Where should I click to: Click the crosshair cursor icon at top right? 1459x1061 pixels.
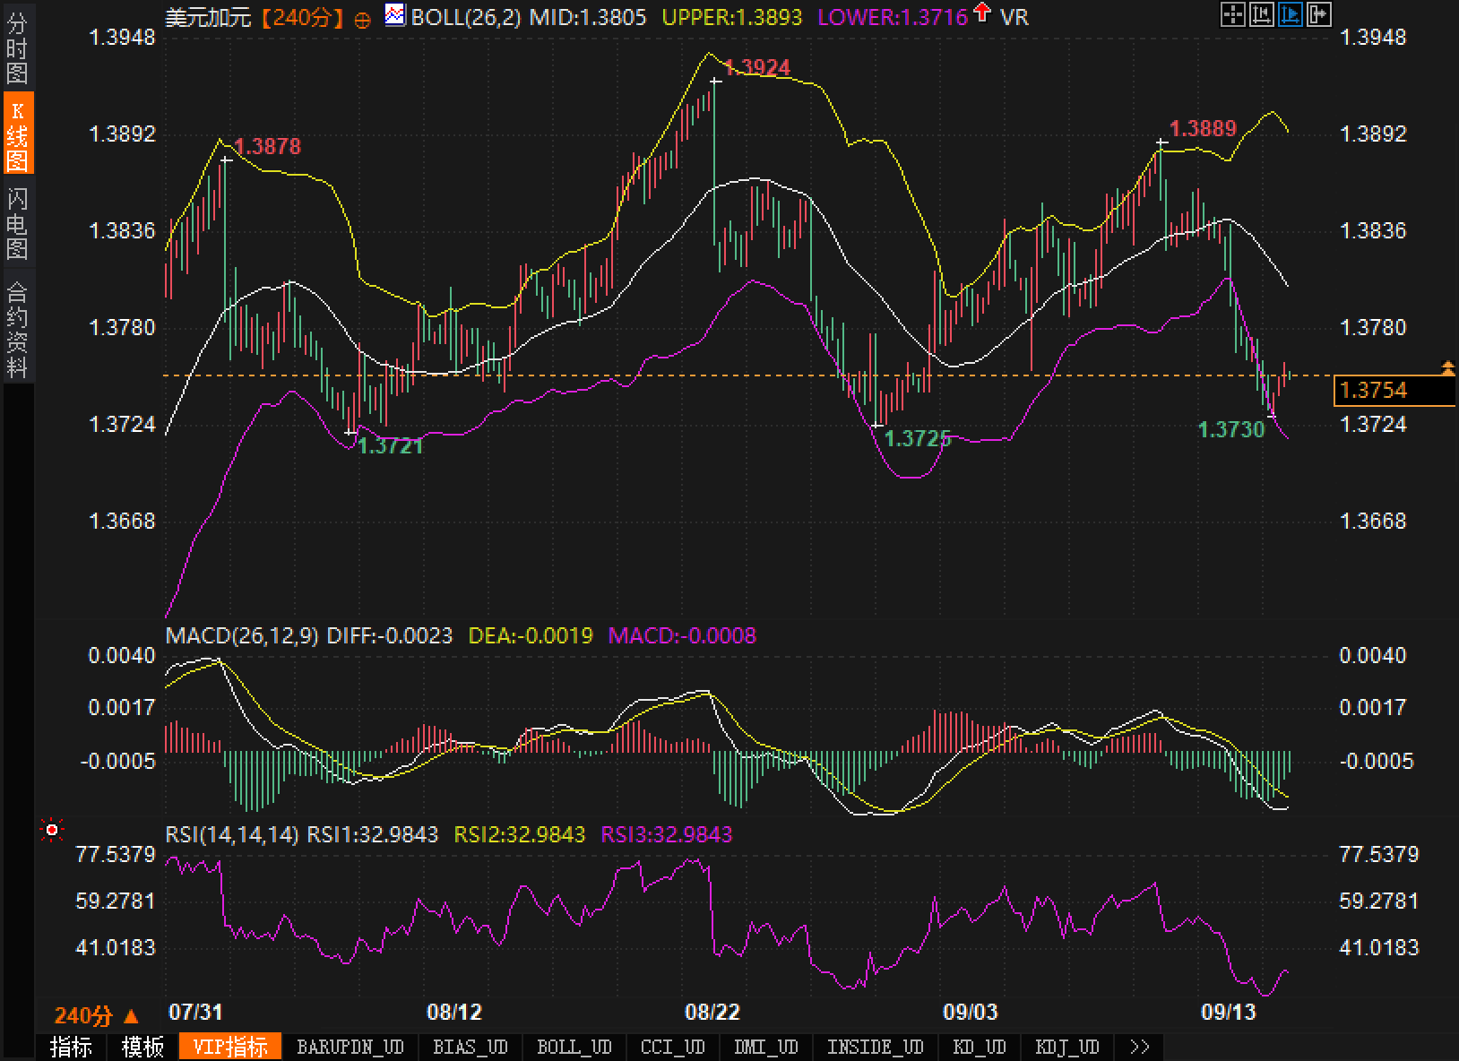coord(1233,14)
